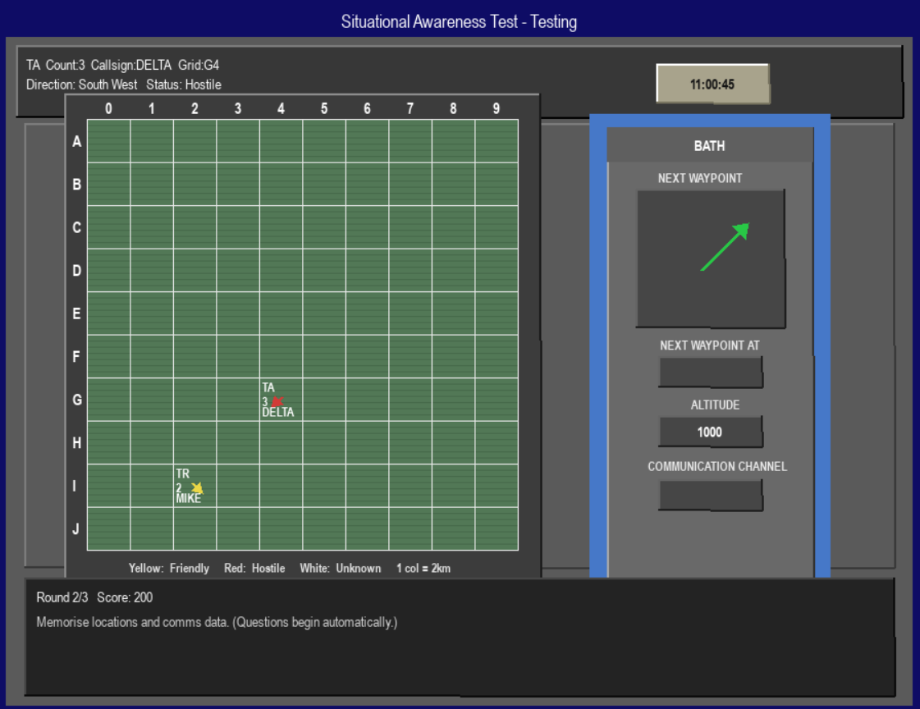This screenshot has width=920, height=709.
Task: Click the Situational Awareness Test title
Action: 460,21
